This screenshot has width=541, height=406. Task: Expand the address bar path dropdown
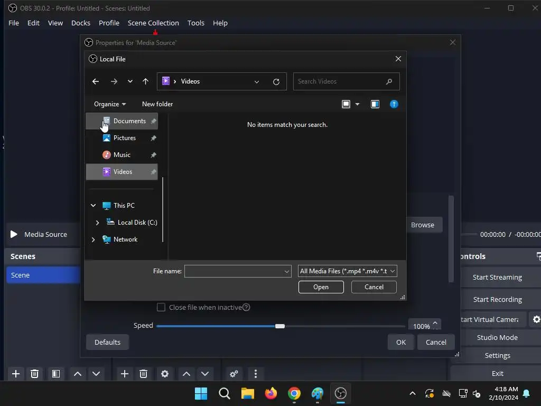(x=257, y=82)
